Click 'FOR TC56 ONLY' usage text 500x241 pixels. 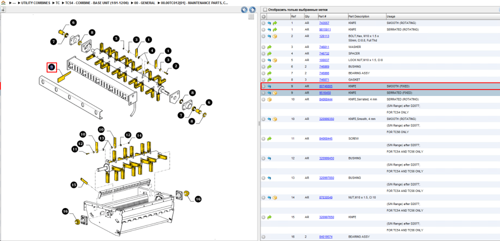(x=397, y=132)
